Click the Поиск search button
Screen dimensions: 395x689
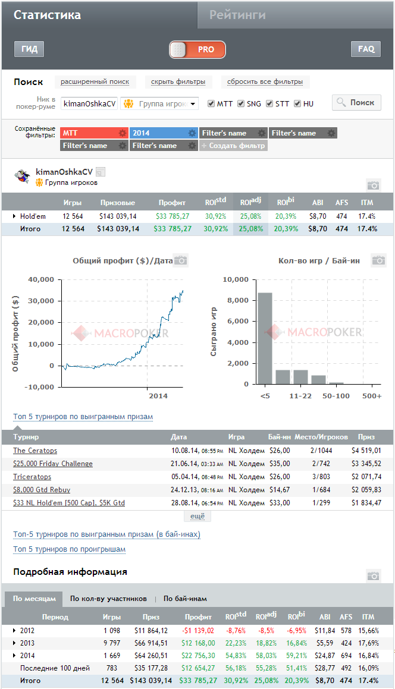coord(356,102)
